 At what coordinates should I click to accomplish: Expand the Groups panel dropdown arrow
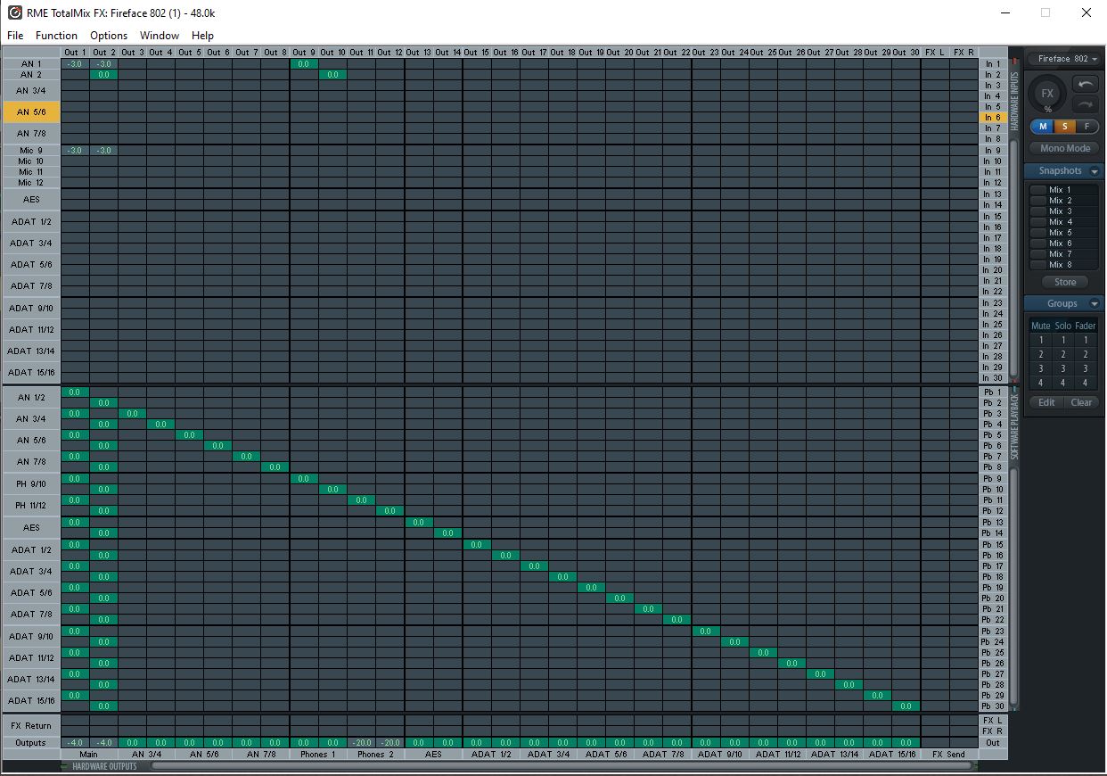[1095, 303]
